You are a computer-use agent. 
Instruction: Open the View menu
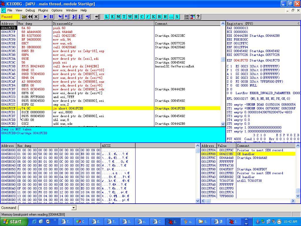[19, 10]
